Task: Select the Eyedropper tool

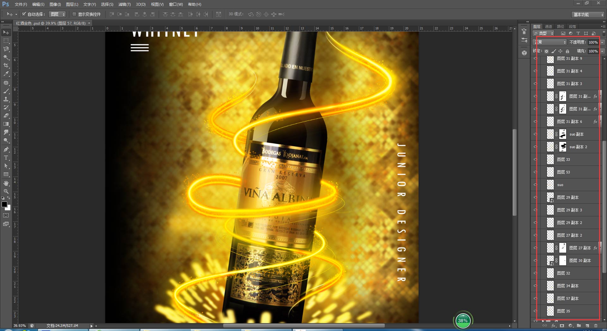Action: click(6, 74)
